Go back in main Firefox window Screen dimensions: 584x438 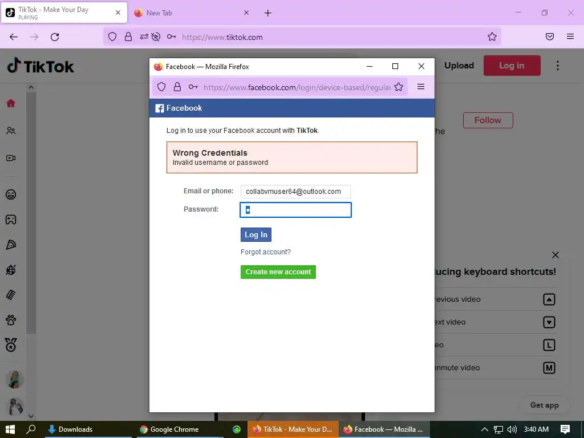tap(14, 37)
